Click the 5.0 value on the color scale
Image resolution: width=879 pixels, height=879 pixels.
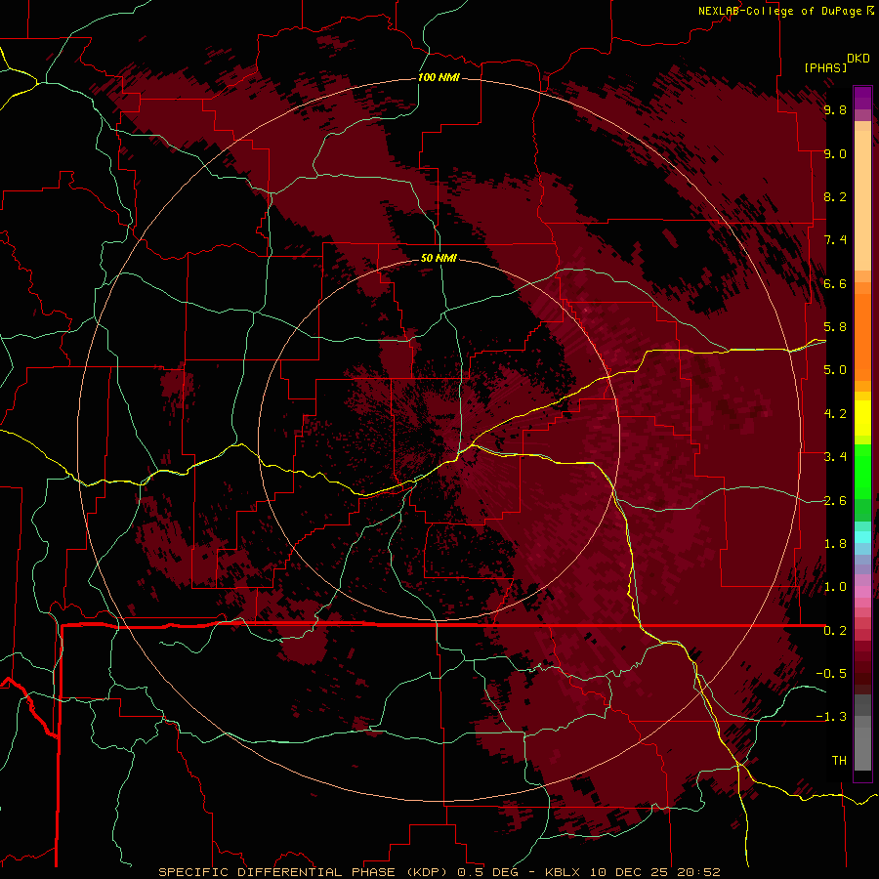tap(835, 370)
